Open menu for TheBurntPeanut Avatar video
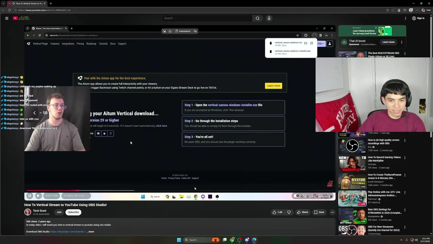 (405, 175)
